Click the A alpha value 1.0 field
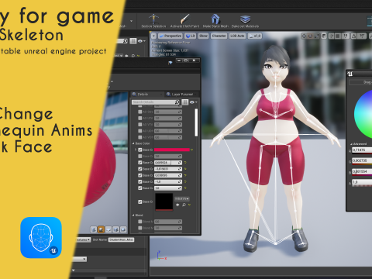 (x=362, y=182)
